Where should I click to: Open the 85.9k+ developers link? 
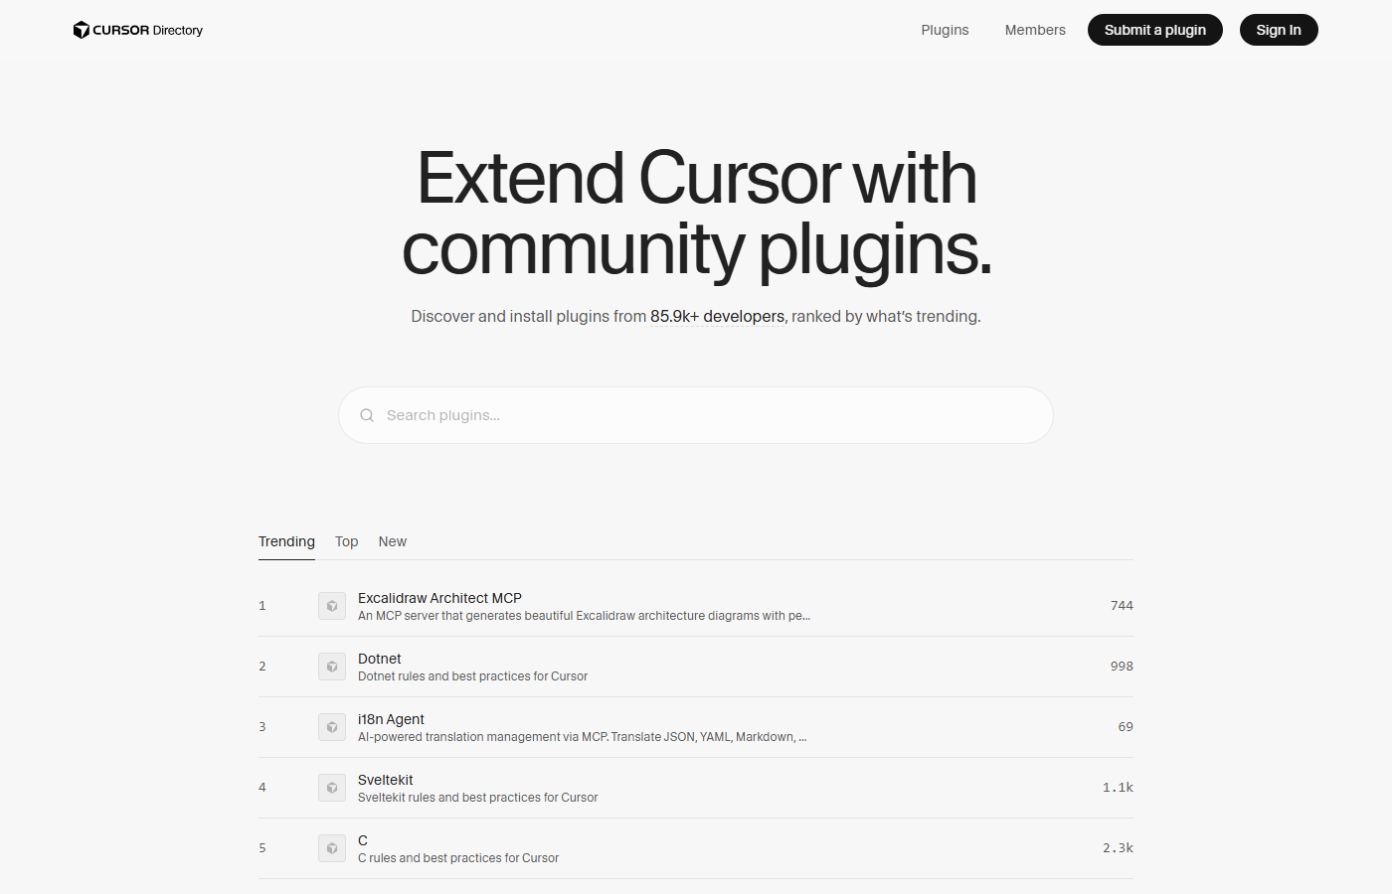point(718,317)
